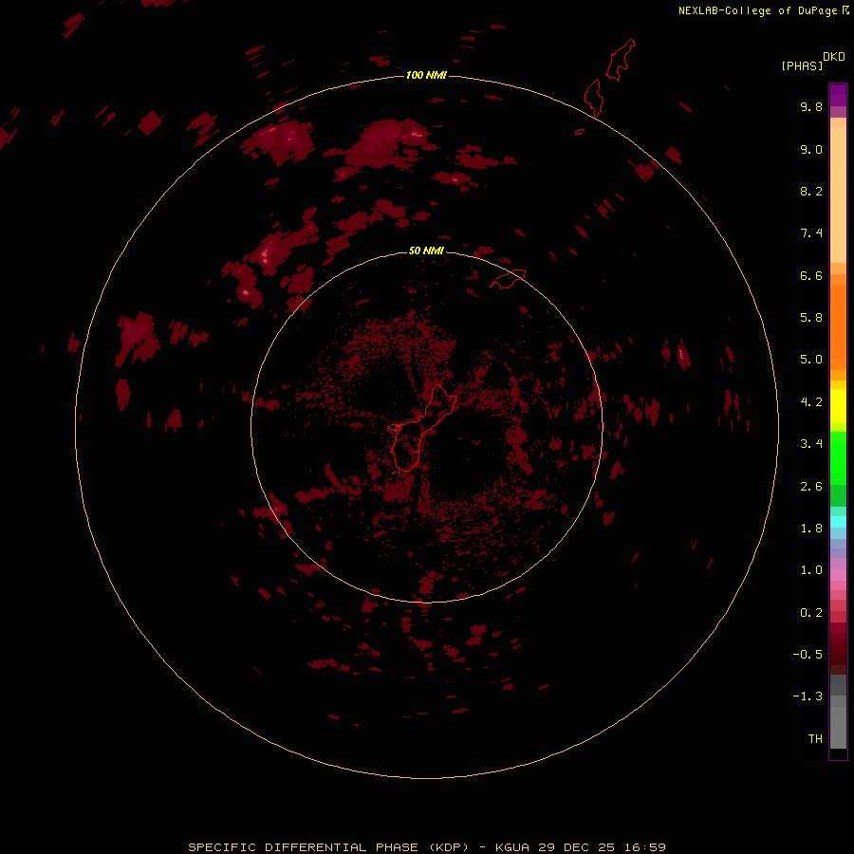
Task: Click the KGUA station identifier in caption
Action: [x=512, y=847]
